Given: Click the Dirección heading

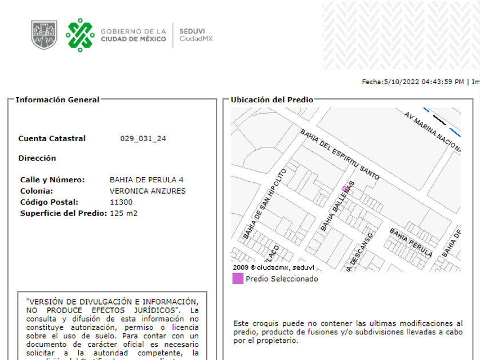Looking at the screenshot, I should (x=37, y=158).
